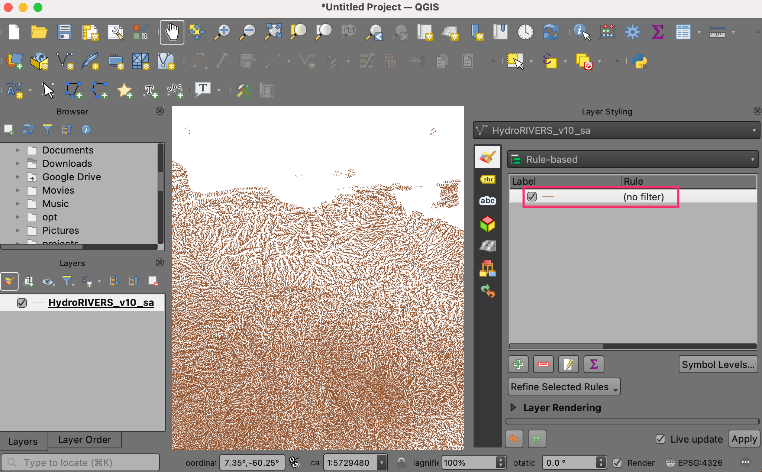Screen dimensions: 762x472
Task: Disable the Live update checkbox
Action: pyautogui.click(x=660, y=439)
